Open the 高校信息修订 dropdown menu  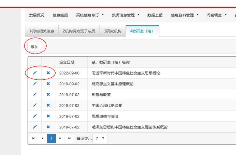(90, 15)
